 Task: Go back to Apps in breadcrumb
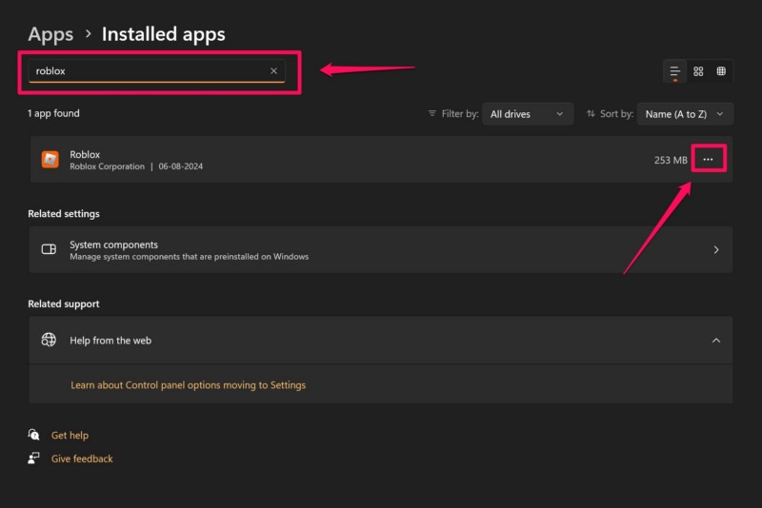tap(50, 34)
